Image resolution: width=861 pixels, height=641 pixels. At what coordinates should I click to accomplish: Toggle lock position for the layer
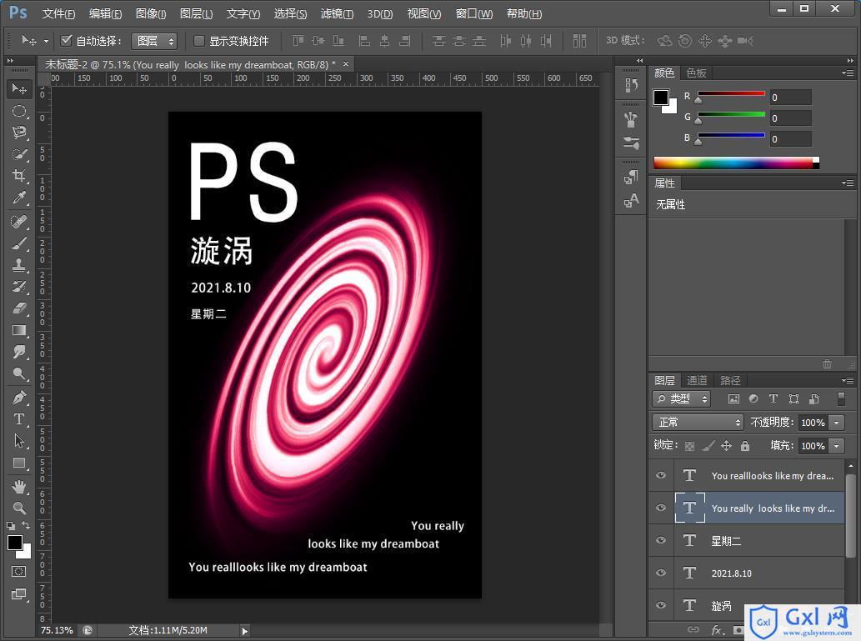tap(727, 445)
